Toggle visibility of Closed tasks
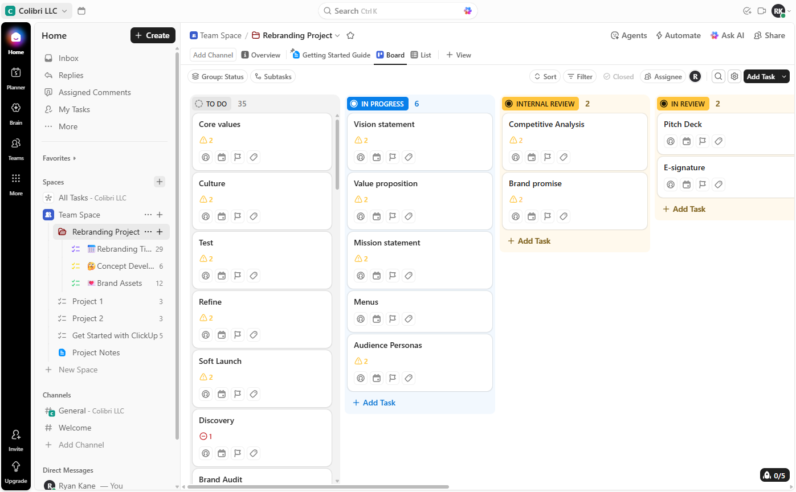The height and width of the screenshot is (492, 796). [618, 76]
